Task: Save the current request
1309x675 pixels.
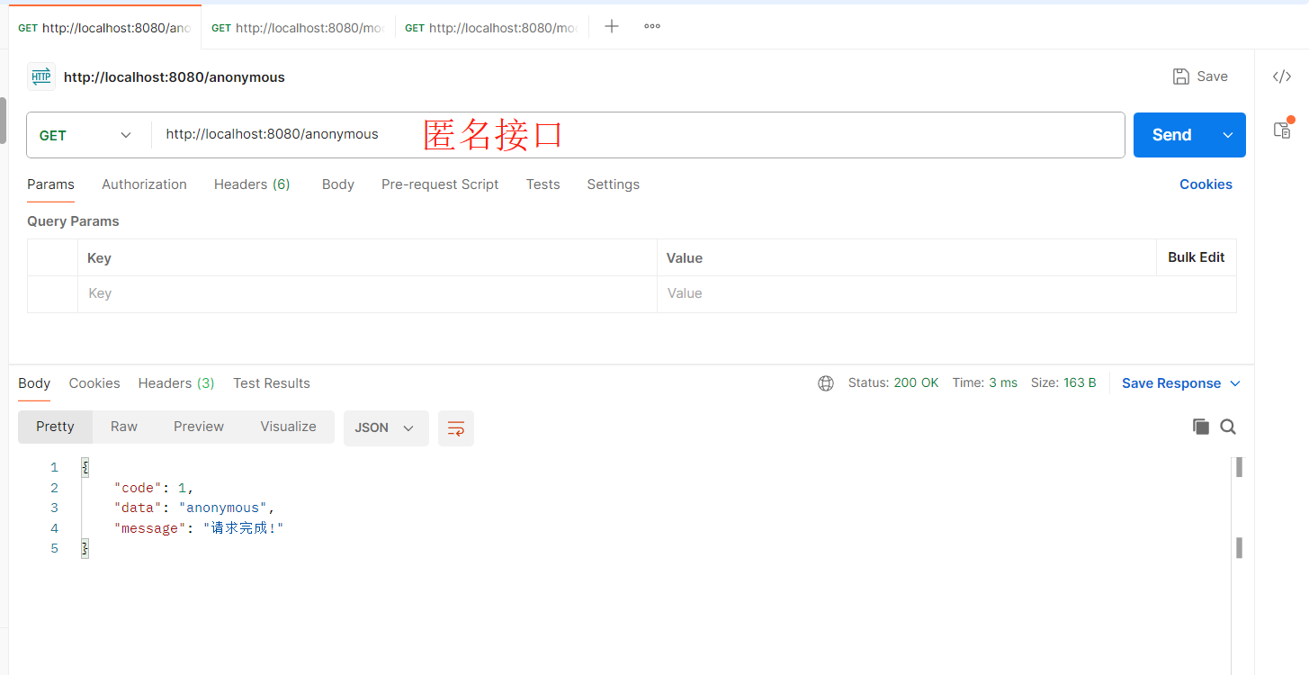Action: coord(1201,76)
